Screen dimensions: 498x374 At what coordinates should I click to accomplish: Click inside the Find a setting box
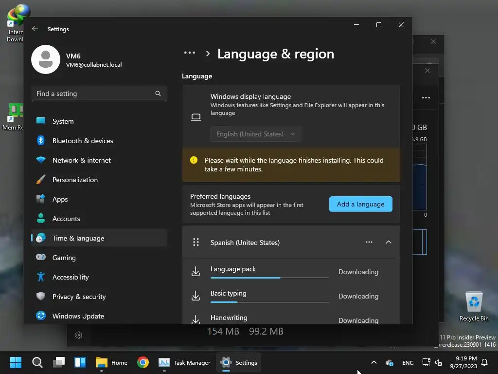pyautogui.click(x=99, y=93)
